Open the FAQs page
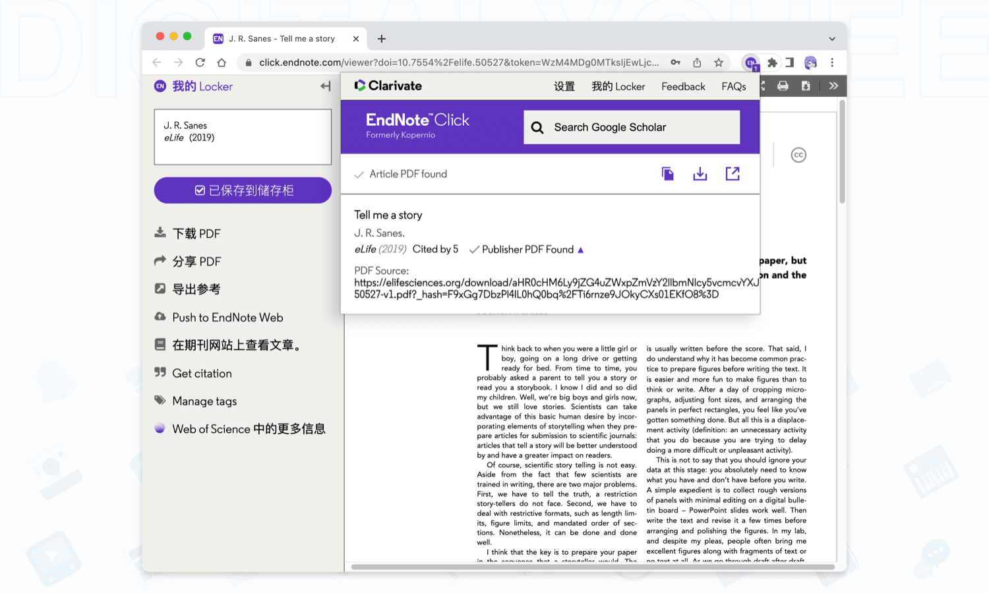 tap(733, 86)
